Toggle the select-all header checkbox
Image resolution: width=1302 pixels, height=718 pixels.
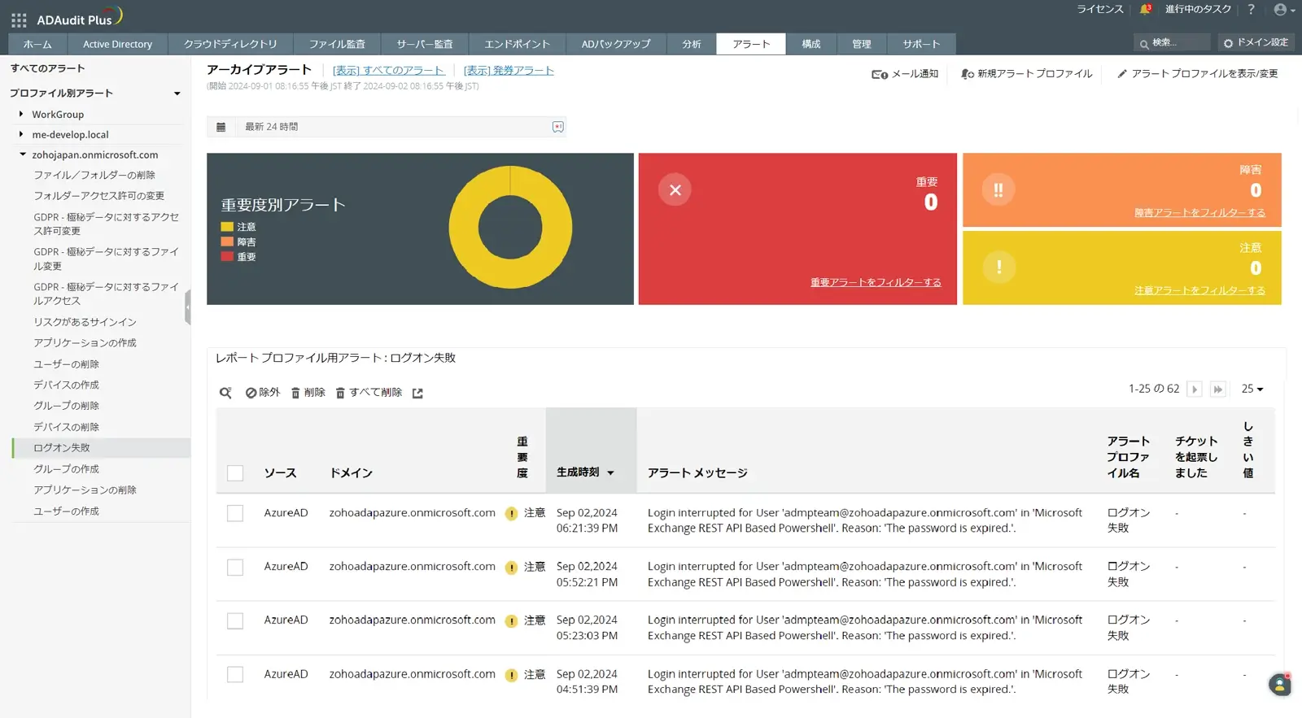click(x=235, y=473)
